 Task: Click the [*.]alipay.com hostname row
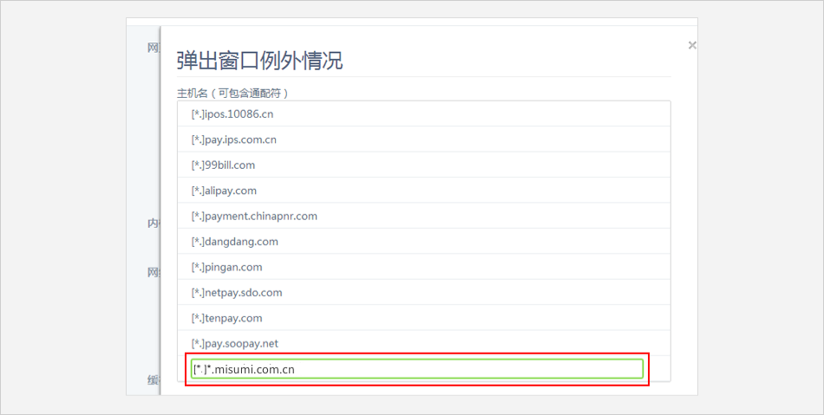point(224,191)
